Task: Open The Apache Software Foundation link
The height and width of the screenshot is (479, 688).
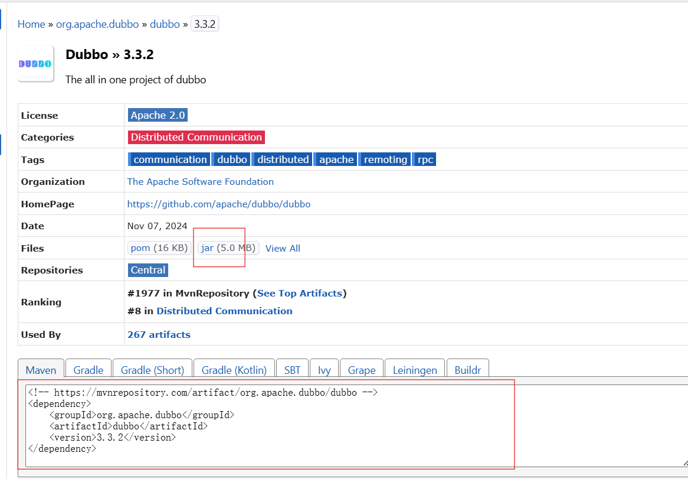Action: pos(201,182)
